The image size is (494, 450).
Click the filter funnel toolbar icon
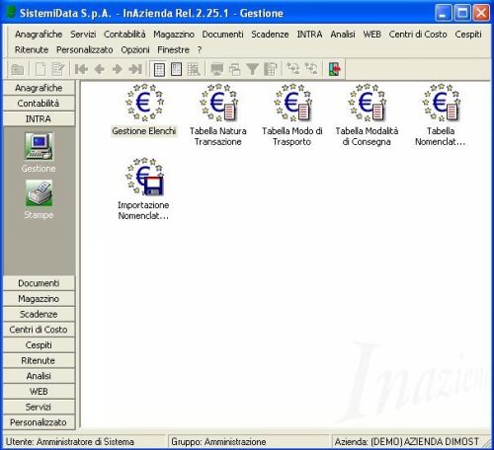click(253, 69)
